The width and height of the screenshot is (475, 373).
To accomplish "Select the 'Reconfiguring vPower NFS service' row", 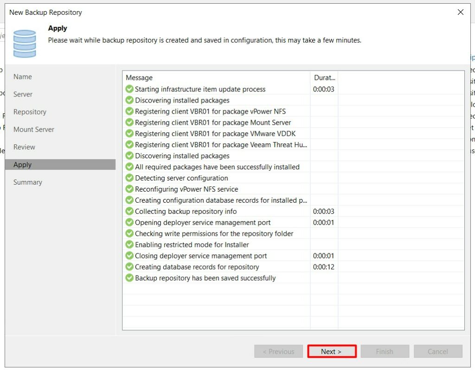I will (x=186, y=189).
